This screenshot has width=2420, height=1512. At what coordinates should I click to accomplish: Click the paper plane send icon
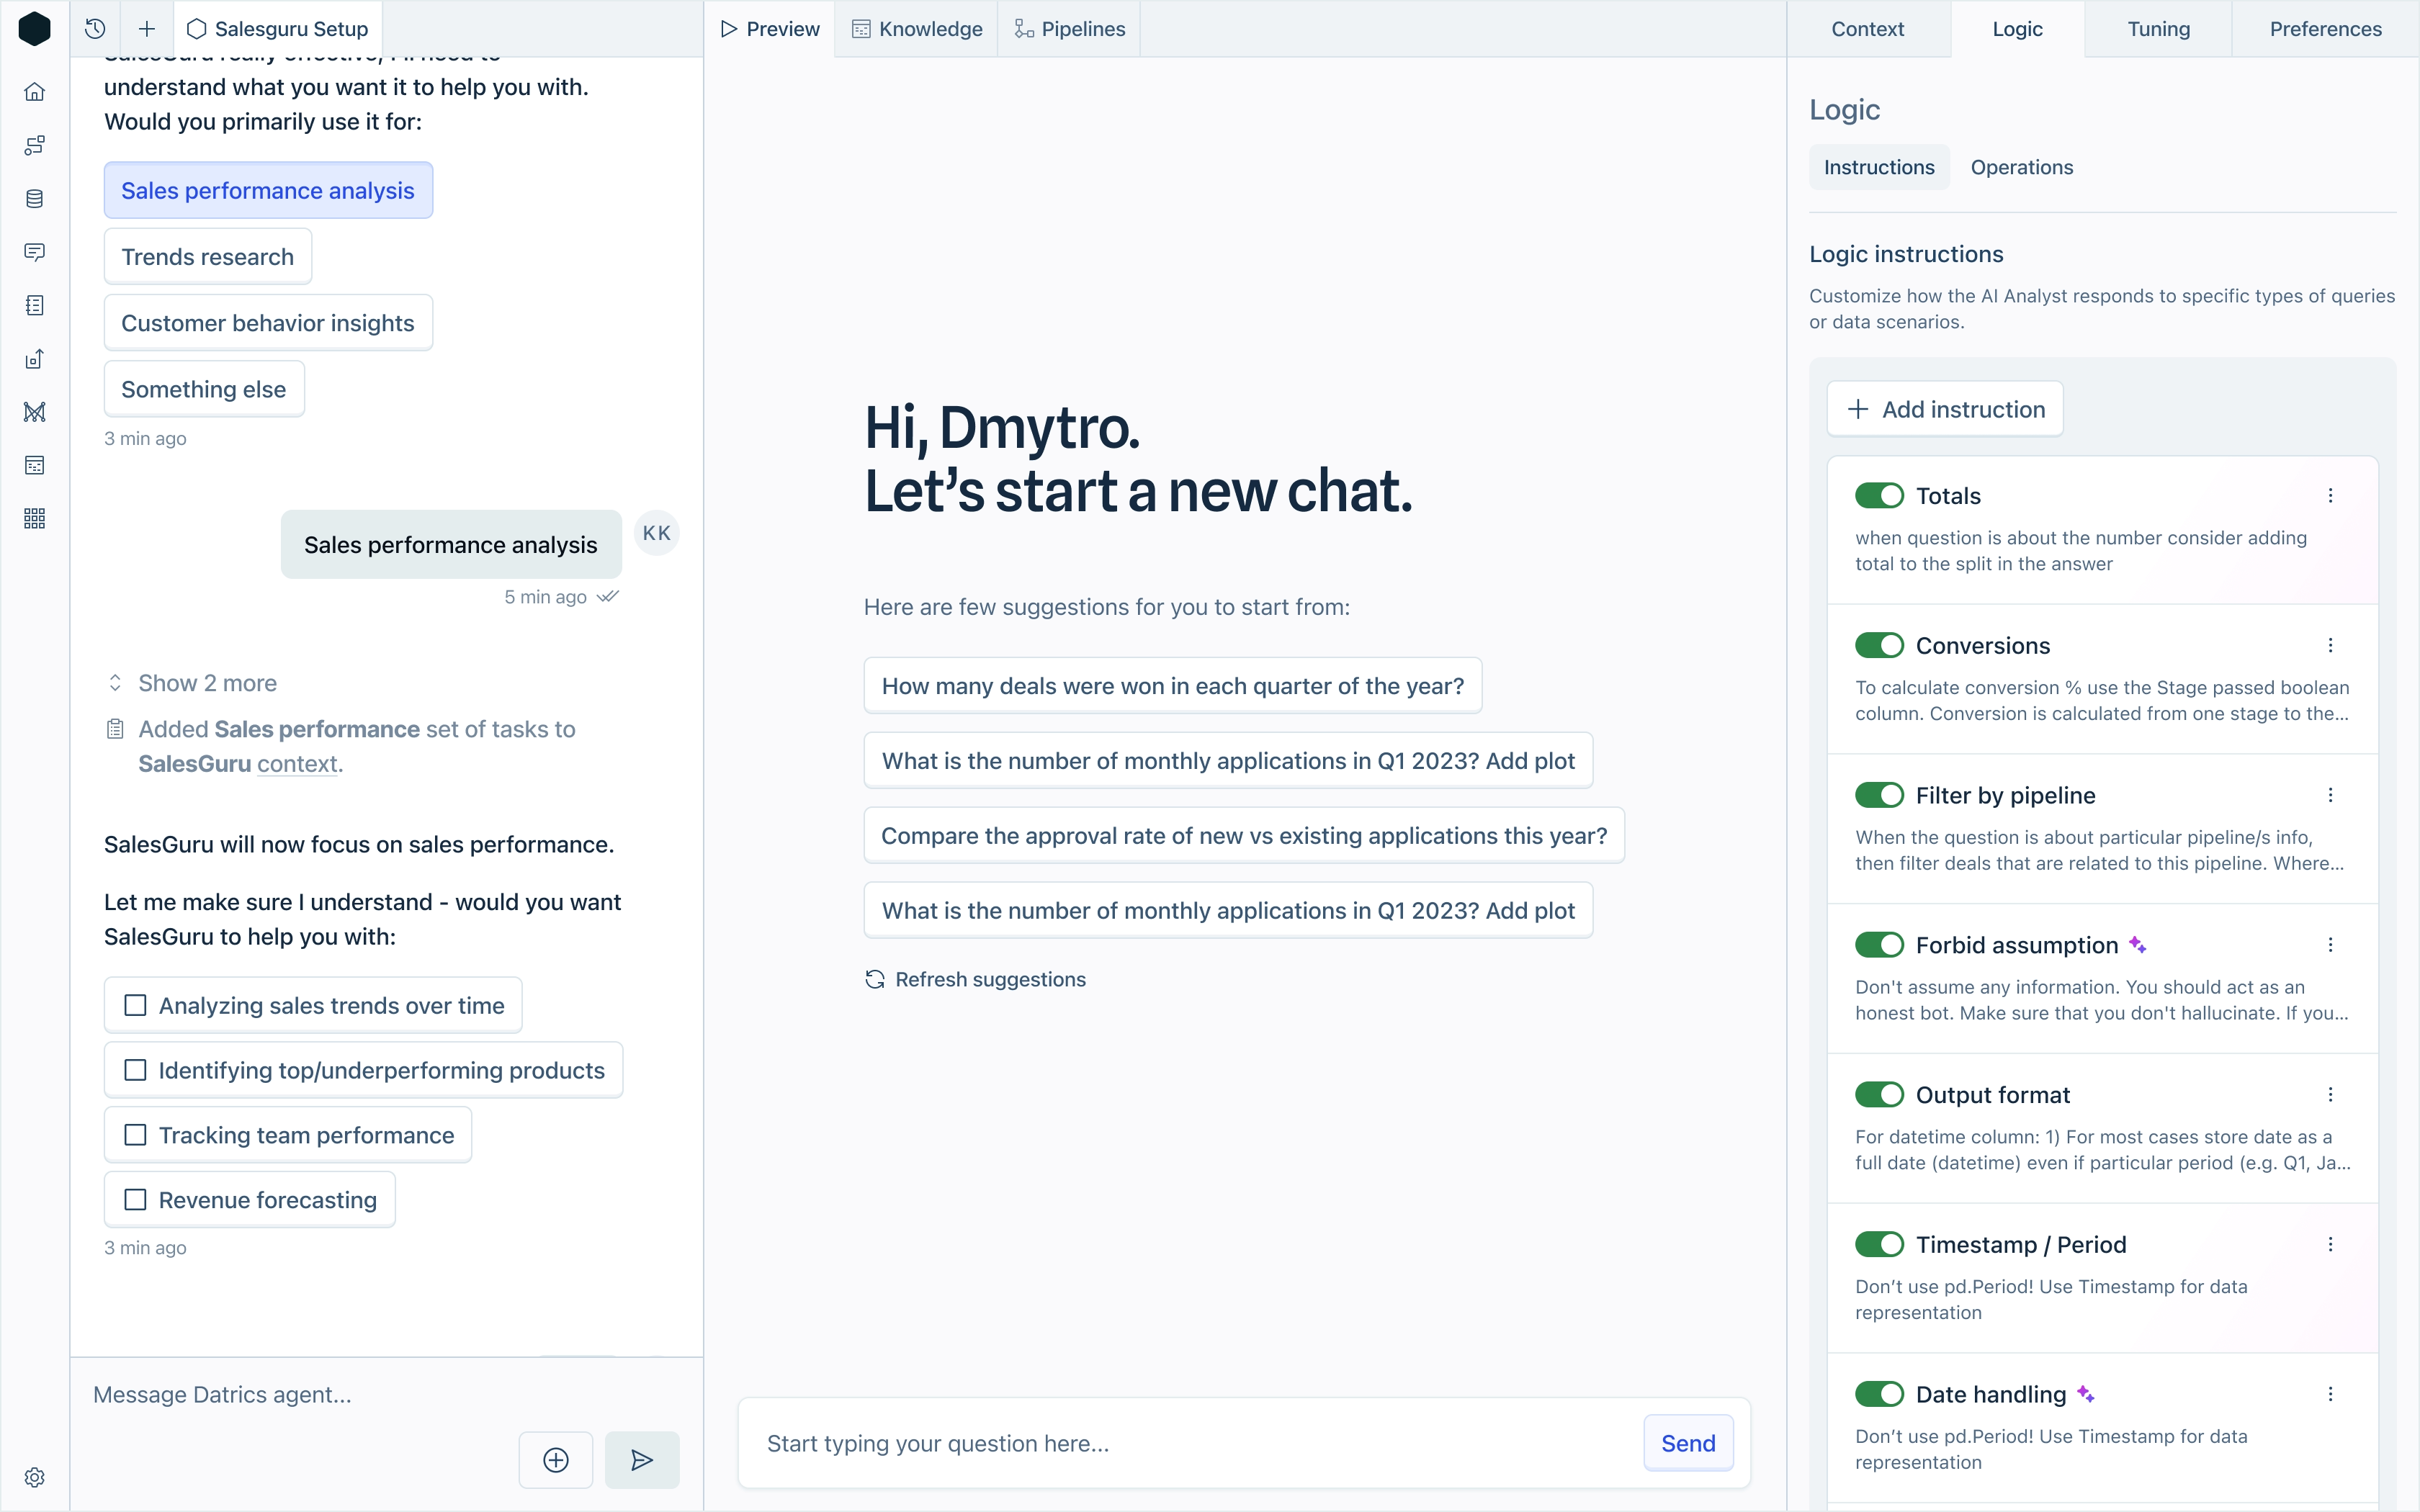tap(642, 1460)
